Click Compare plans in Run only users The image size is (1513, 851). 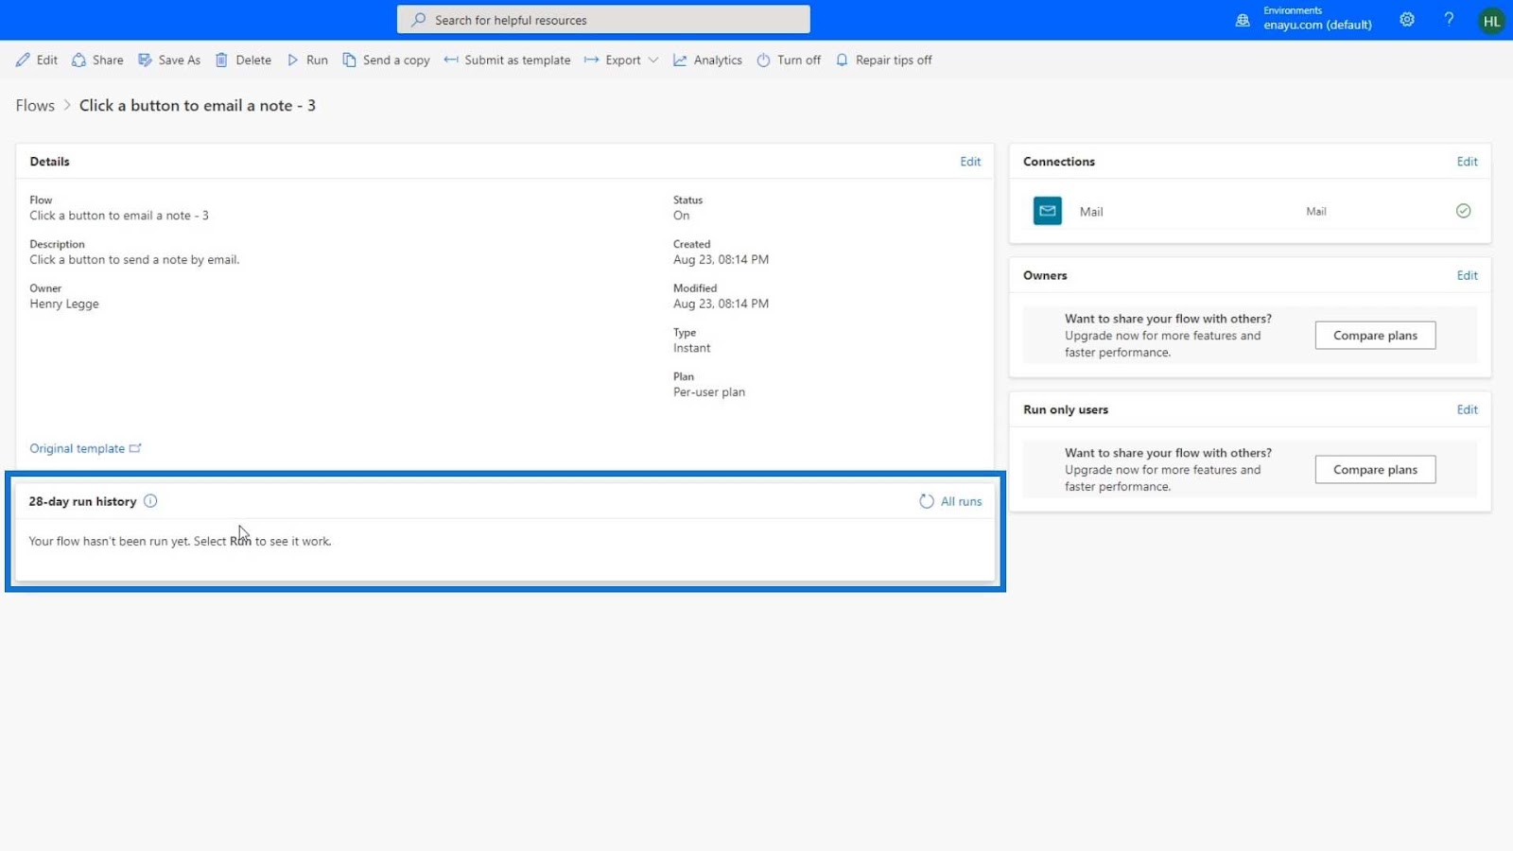click(x=1375, y=469)
